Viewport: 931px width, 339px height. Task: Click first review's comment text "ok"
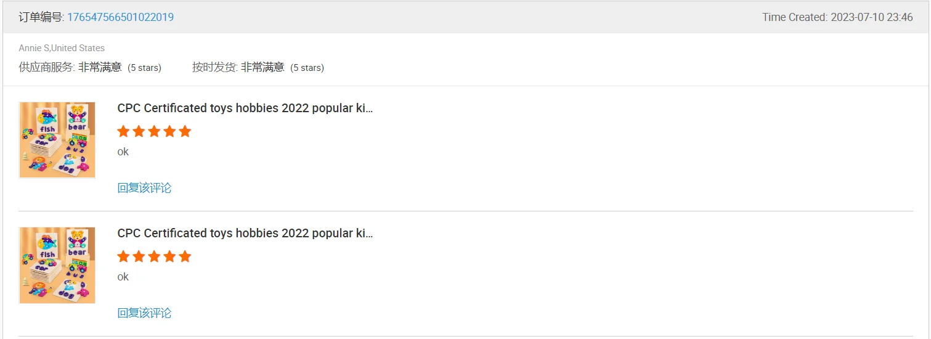tap(123, 152)
